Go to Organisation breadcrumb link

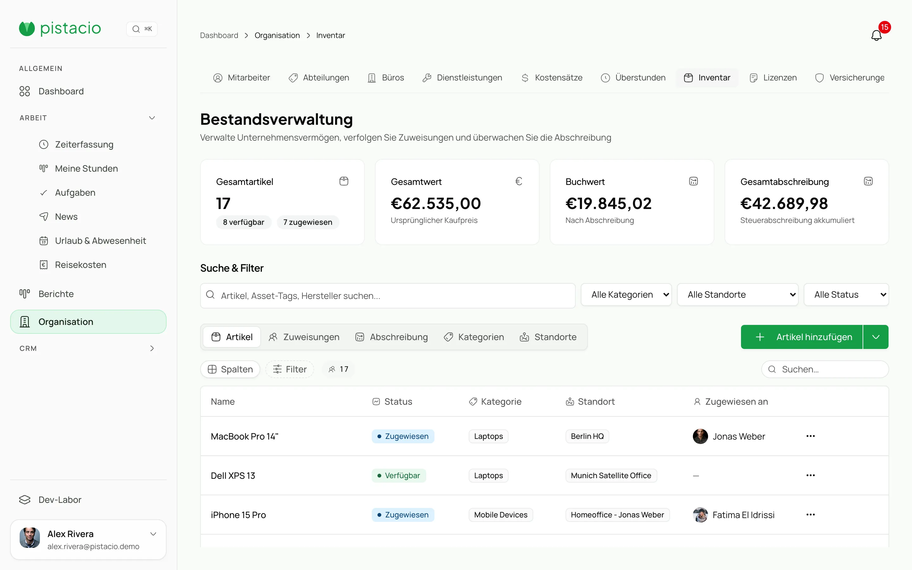pyautogui.click(x=277, y=35)
